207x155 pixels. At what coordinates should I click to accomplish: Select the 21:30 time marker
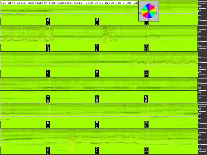click(x=97, y=22)
